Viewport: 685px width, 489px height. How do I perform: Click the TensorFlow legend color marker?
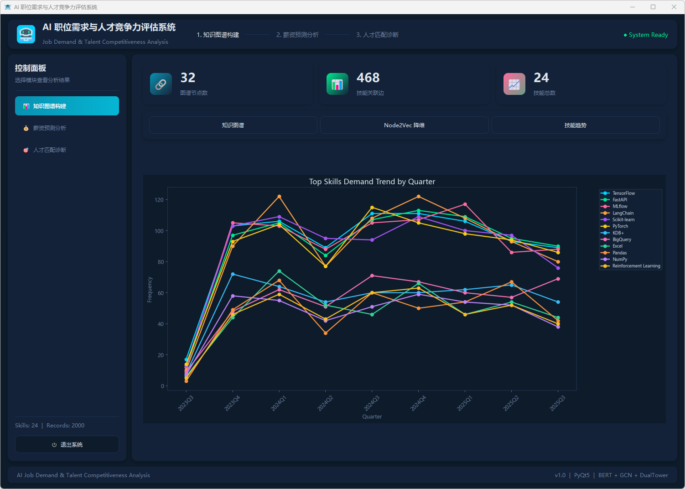coord(606,193)
